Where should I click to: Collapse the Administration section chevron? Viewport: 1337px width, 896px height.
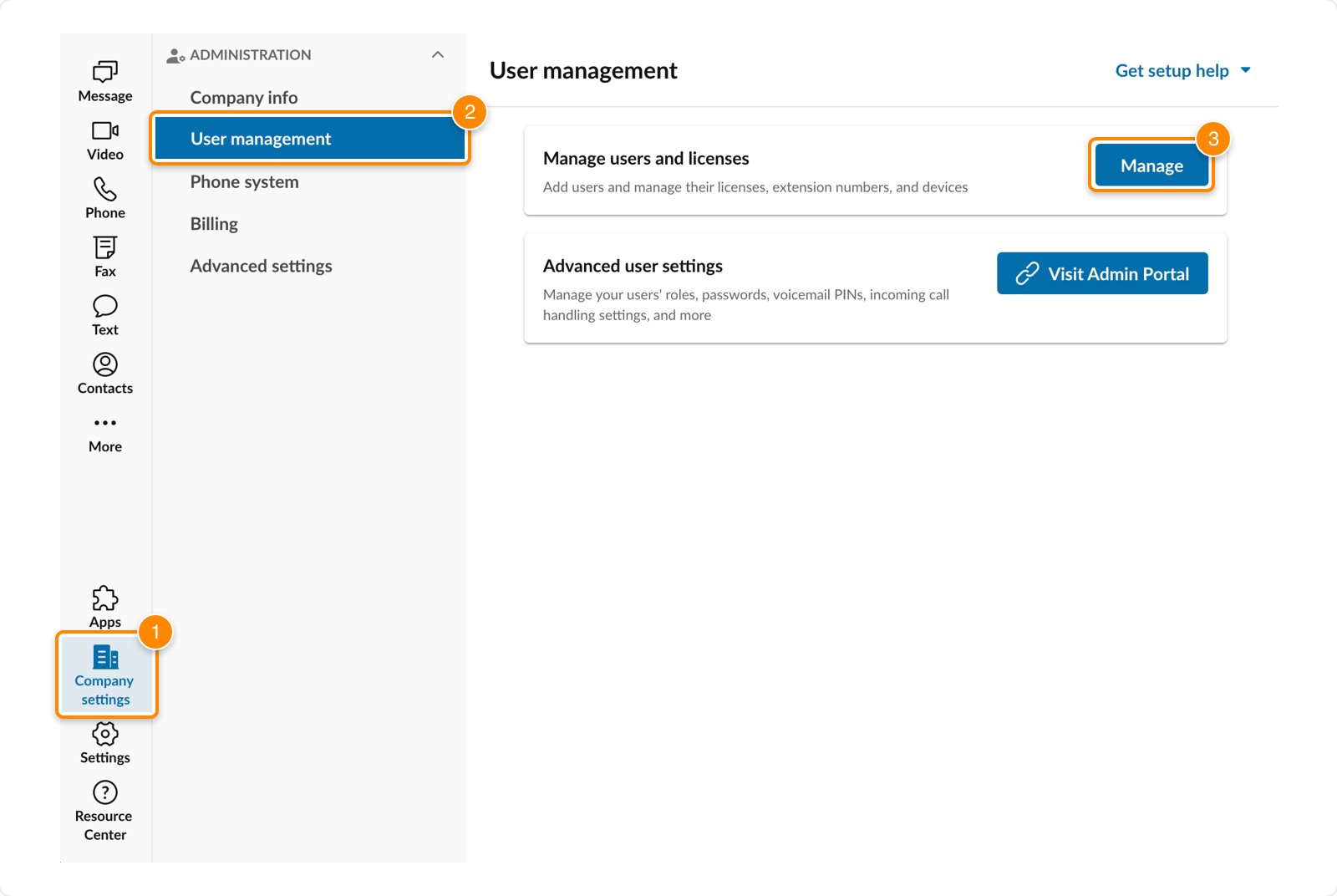click(437, 55)
